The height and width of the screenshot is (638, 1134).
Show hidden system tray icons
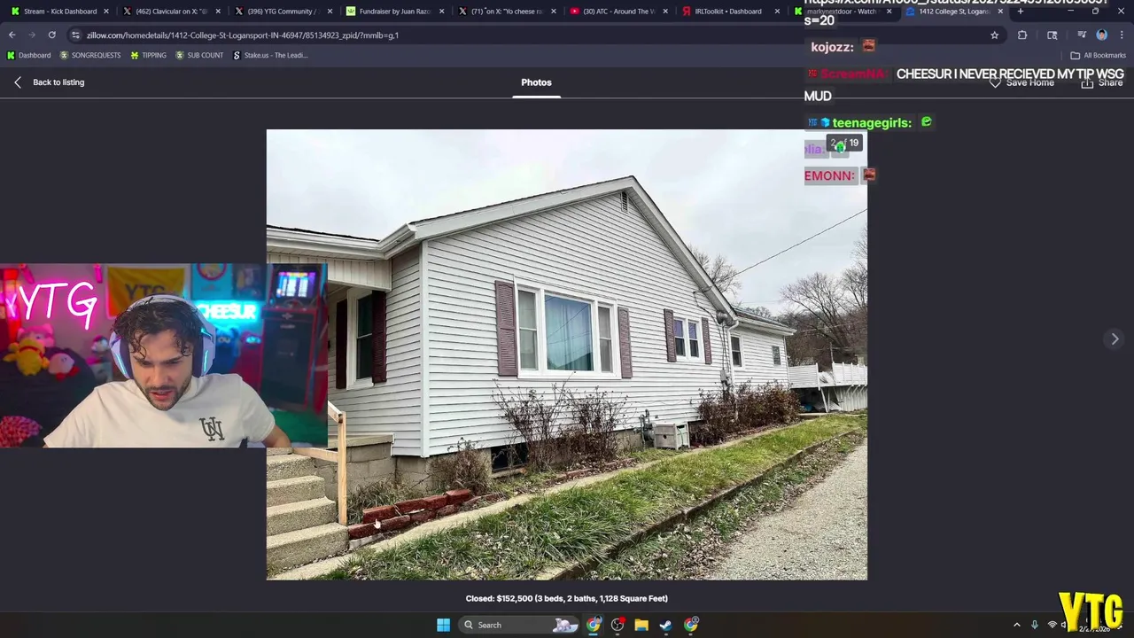[1017, 626]
